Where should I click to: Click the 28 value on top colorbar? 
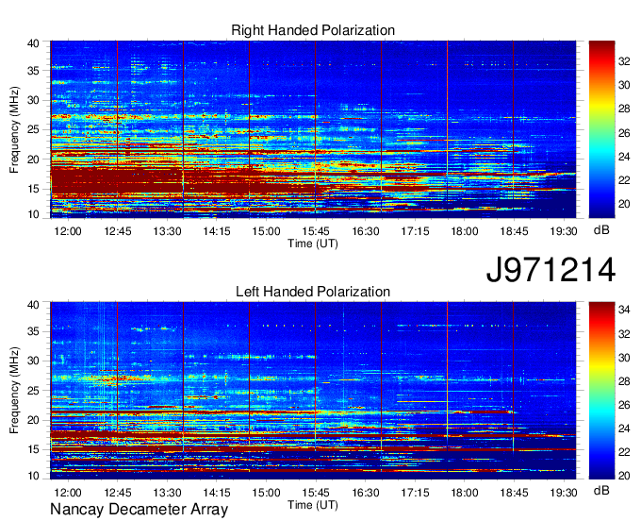pyautogui.click(x=624, y=109)
